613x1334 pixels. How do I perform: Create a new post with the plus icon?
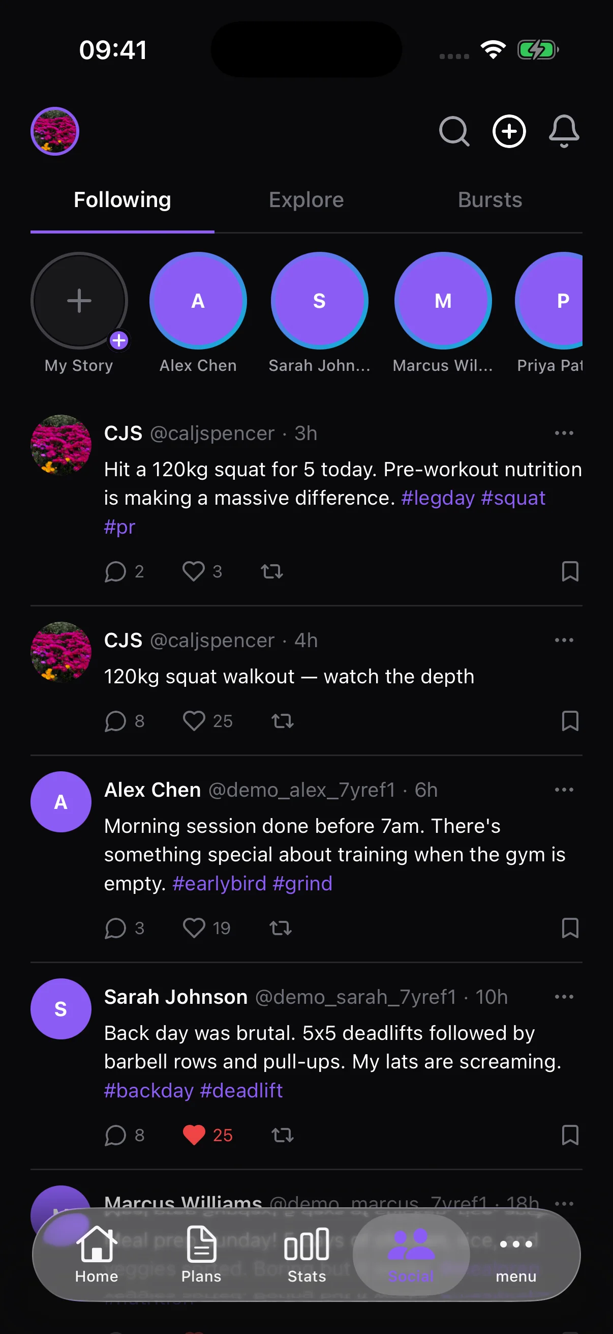(x=508, y=131)
